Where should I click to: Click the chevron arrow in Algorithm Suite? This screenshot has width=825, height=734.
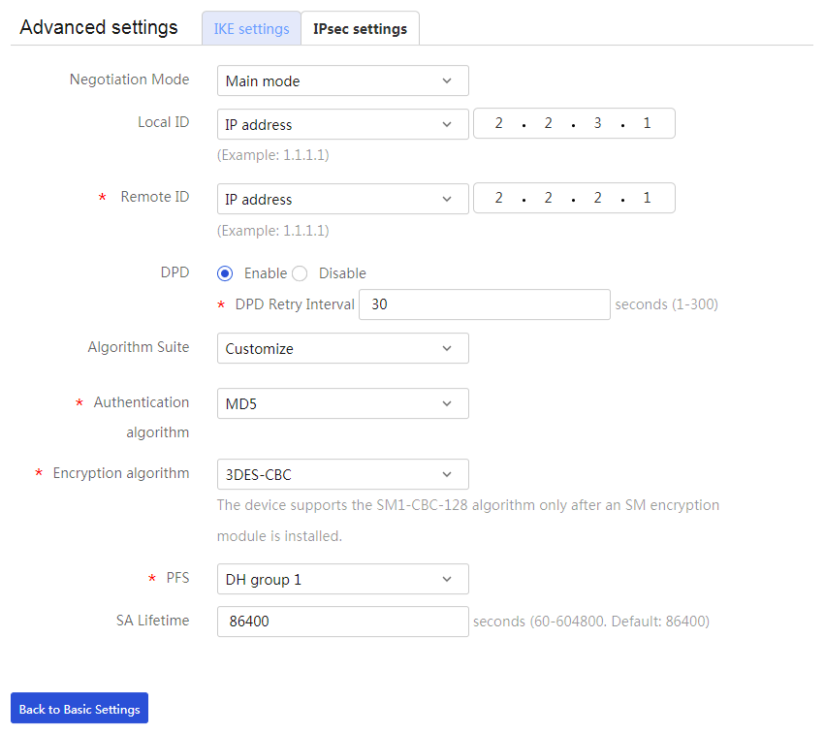(x=447, y=348)
